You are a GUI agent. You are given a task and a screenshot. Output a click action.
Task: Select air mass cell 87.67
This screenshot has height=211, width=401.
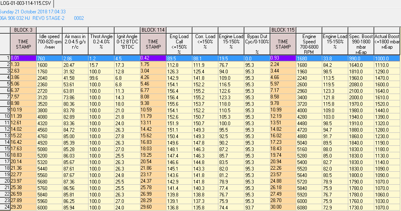click(75, 175)
